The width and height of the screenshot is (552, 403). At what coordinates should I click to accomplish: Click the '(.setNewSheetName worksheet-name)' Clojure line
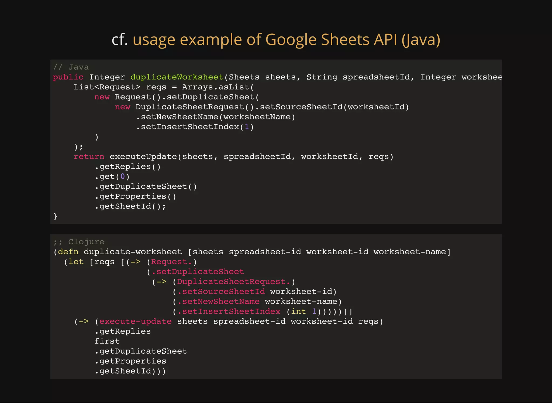tap(257, 302)
